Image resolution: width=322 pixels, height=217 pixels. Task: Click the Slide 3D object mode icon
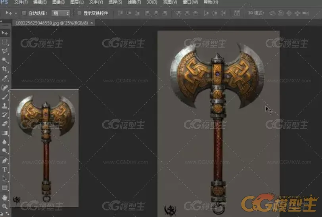coord(297,13)
